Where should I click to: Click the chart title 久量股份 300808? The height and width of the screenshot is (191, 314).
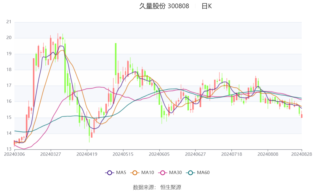click(164, 6)
